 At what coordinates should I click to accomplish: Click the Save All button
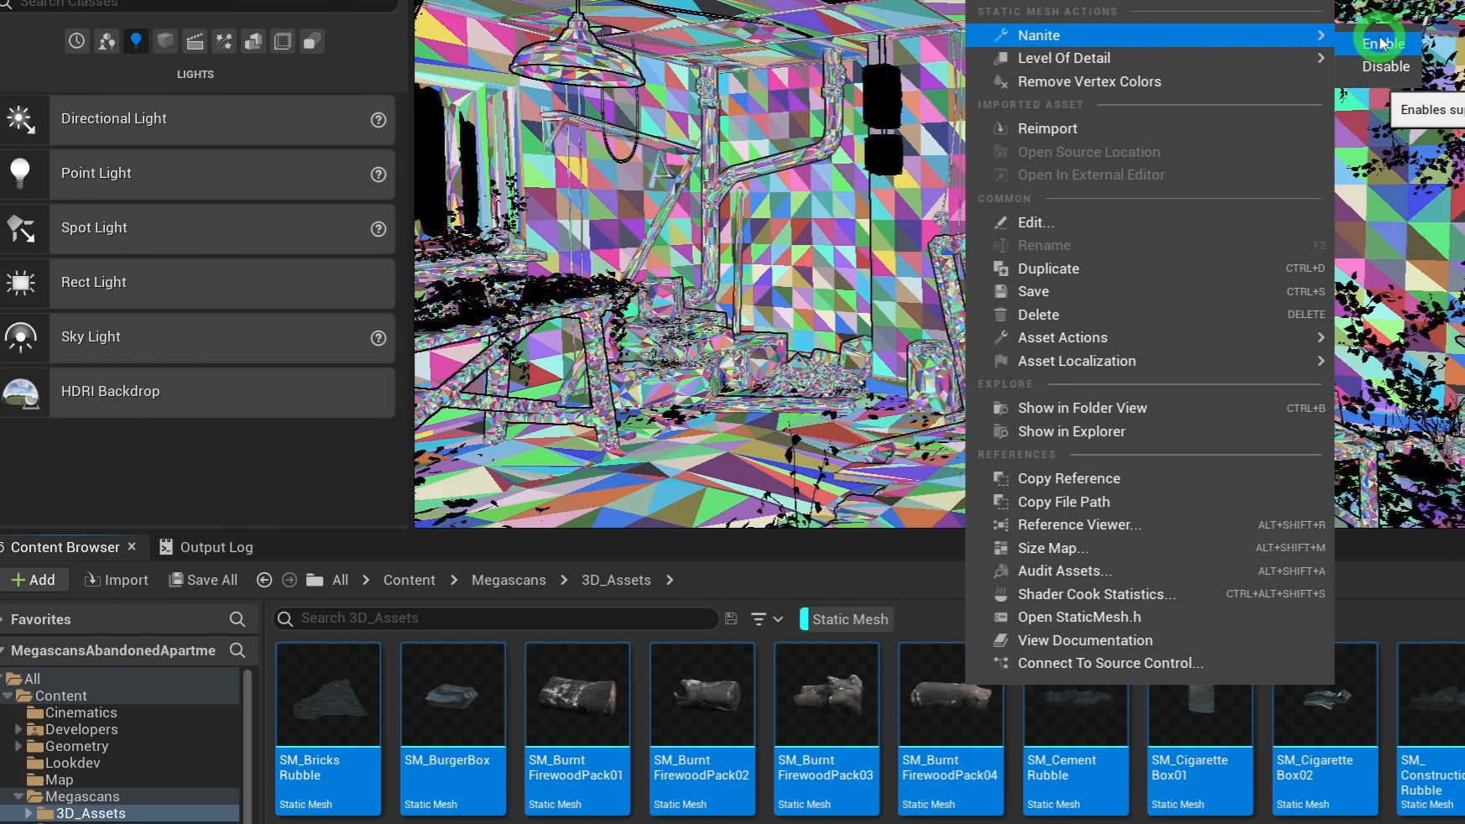pos(203,580)
